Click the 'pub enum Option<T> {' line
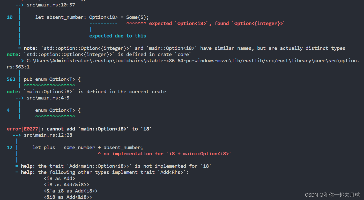This screenshot has height=200, width=364. (52, 79)
